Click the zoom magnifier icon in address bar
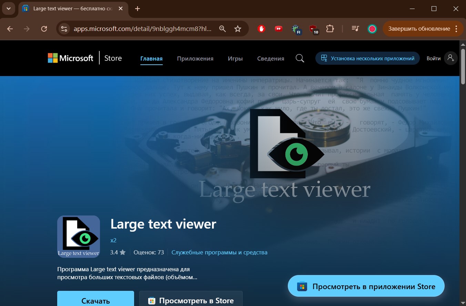This screenshot has width=466, height=306. (222, 29)
